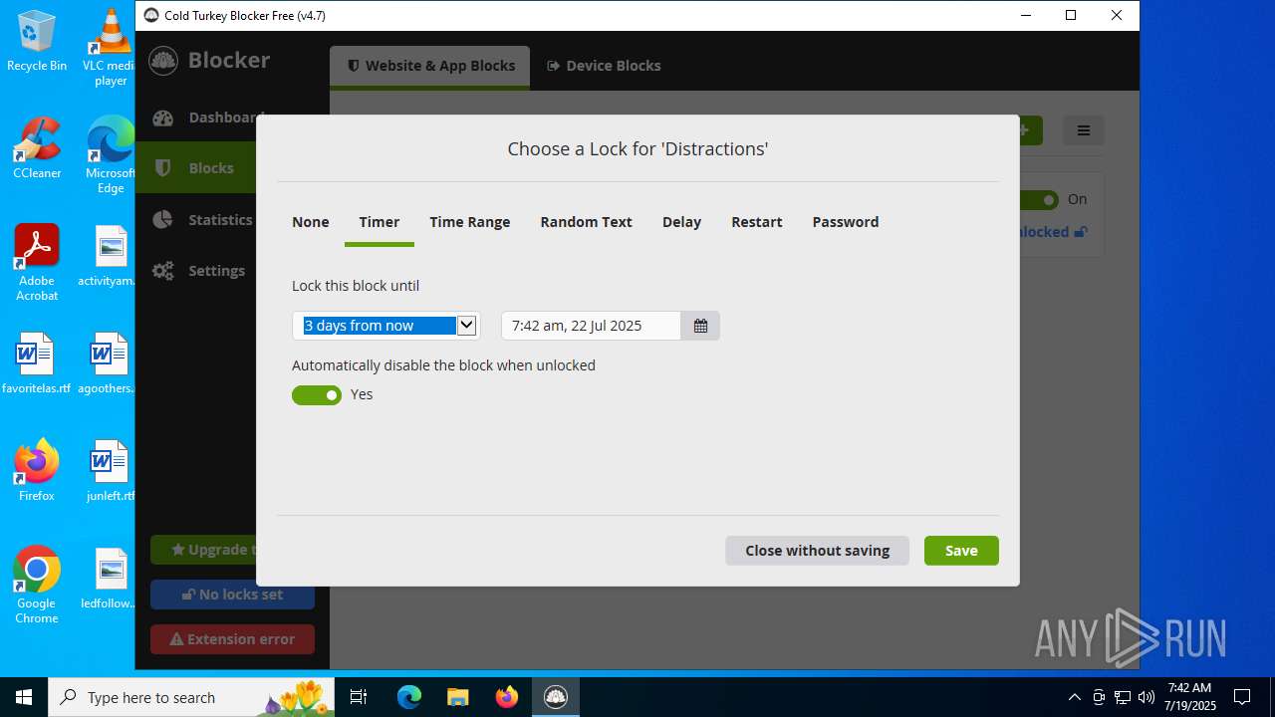This screenshot has width=1275, height=717.
Task: Click the green add block plus button
Action: (1030, 130)
